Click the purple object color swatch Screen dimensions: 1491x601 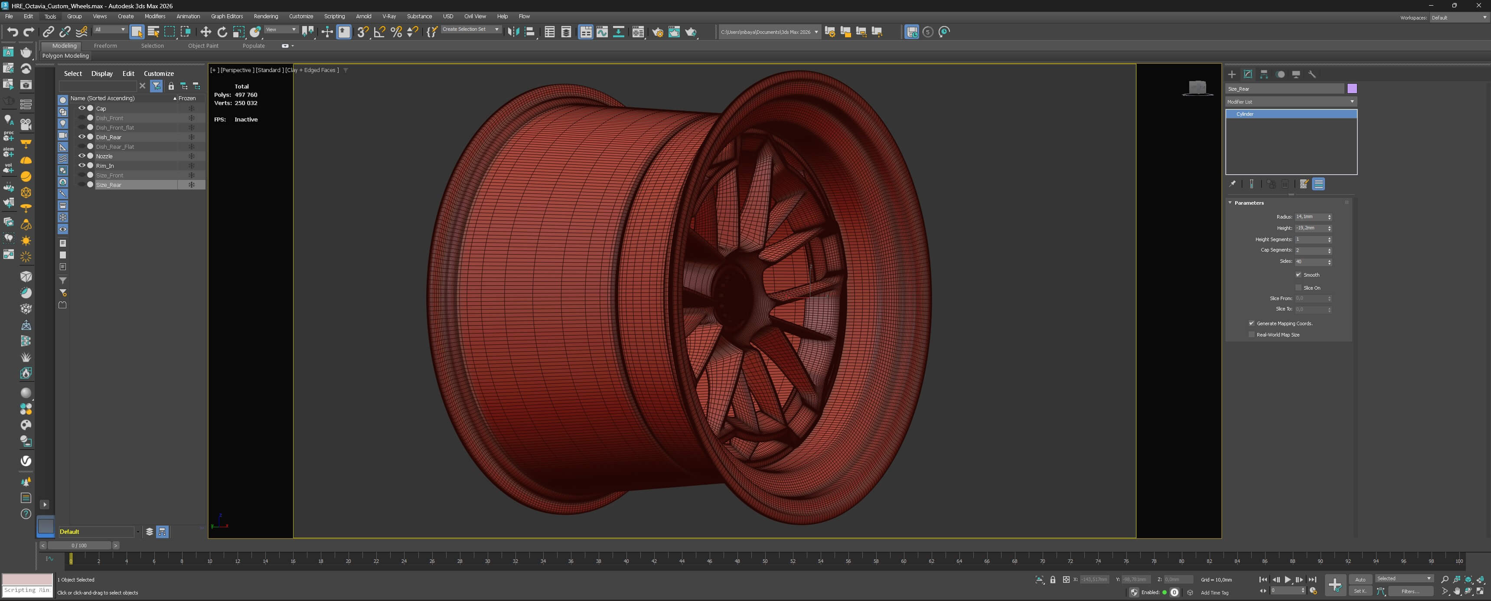point(1352,88)
